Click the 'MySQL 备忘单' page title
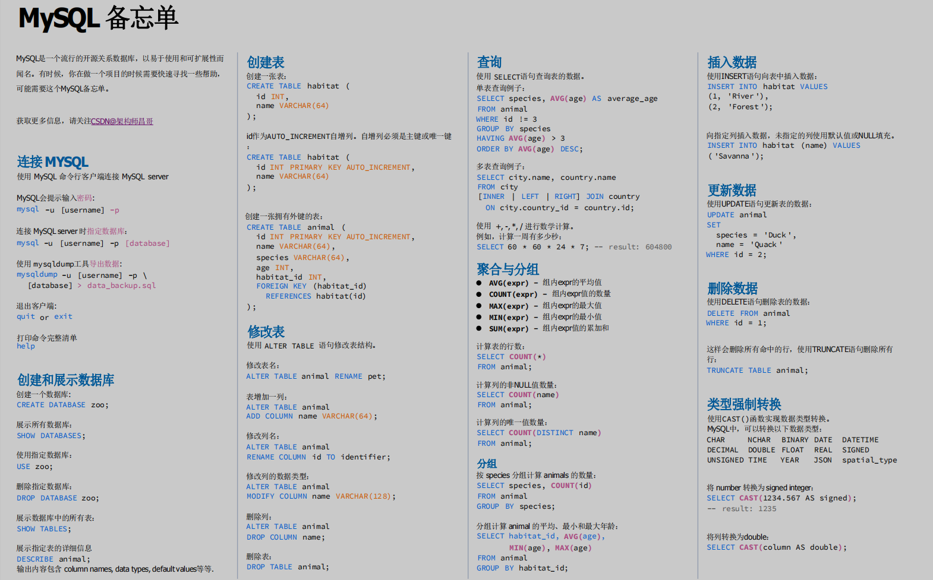The width and height of the screenshot is (933, 580). [99, 18]
